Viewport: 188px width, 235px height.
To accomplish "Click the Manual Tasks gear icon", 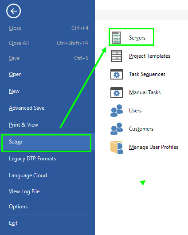I will tap(117, 92).
